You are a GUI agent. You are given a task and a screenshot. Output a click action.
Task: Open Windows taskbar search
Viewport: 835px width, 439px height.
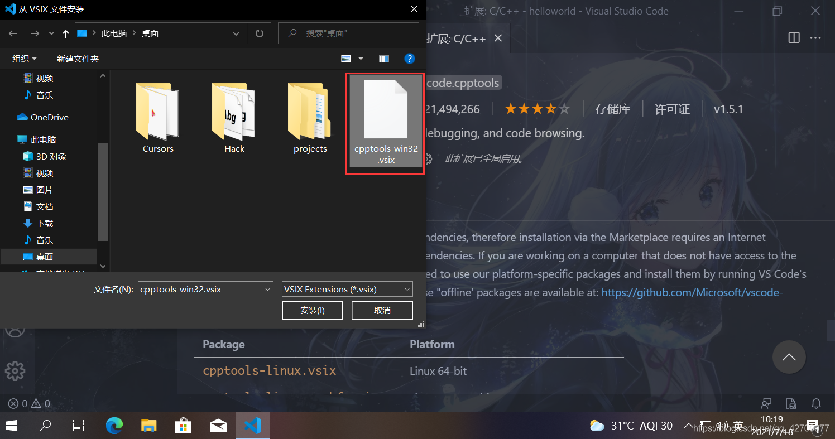[45, 426]
